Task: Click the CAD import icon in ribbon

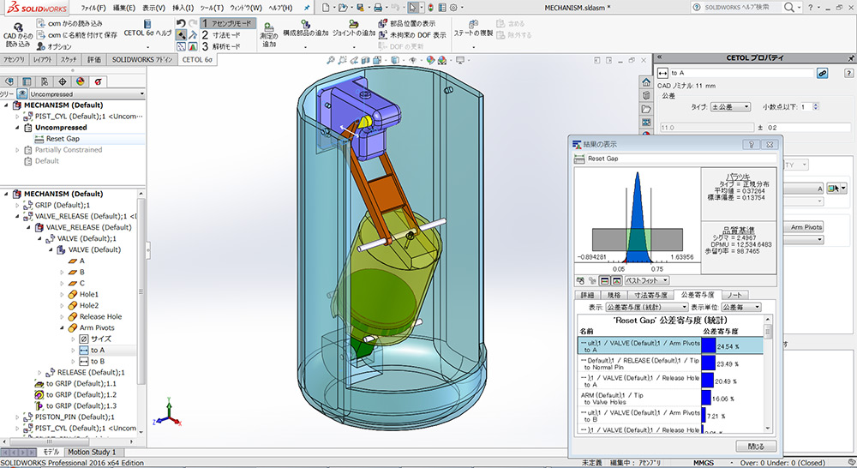Action: tap(17, 27)
